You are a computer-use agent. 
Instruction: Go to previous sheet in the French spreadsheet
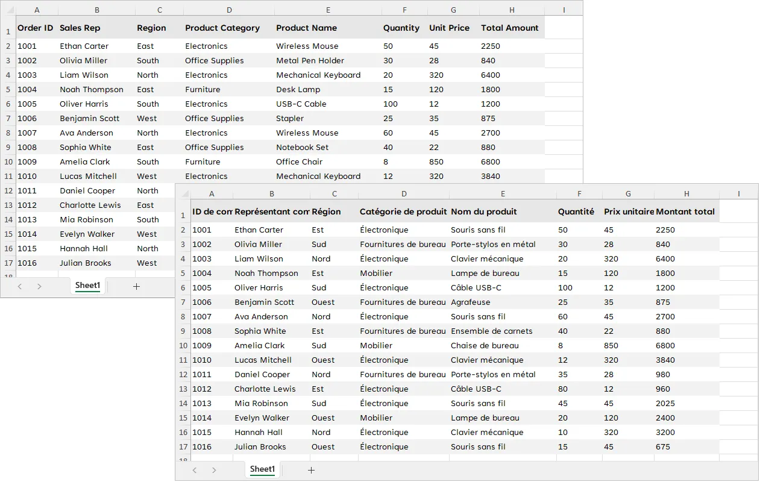point(195,470)
